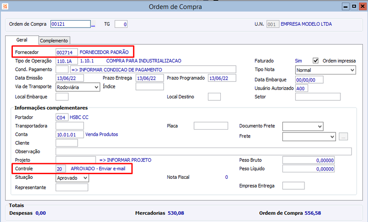This screenshot has width=368, height=222.
Task: Select the Geral tab
Action: click(x=22, y=40)
